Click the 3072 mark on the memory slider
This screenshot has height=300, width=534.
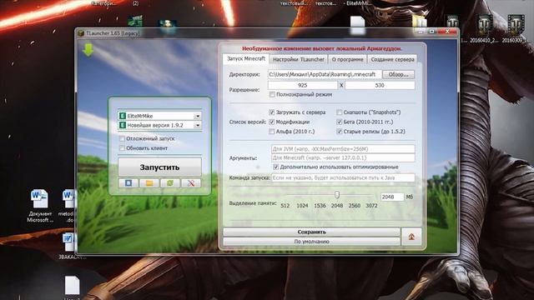(371, 206)
